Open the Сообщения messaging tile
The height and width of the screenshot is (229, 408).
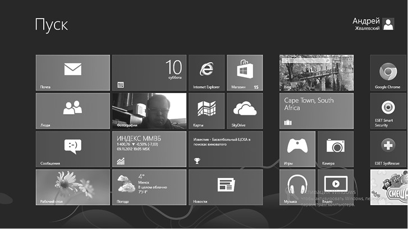tap(73, 149)
